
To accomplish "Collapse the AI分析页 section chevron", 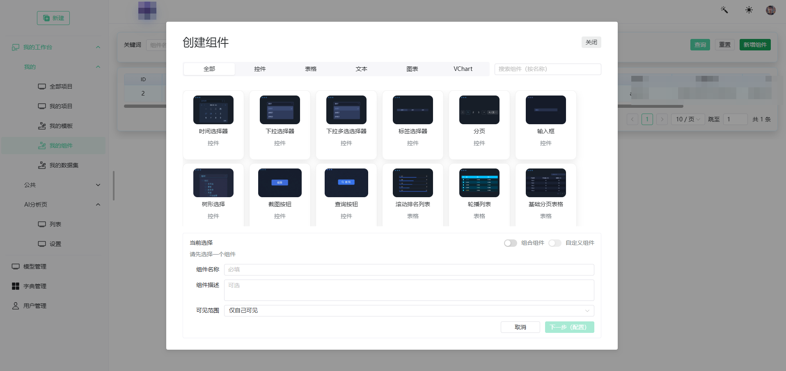I will 98,205.
